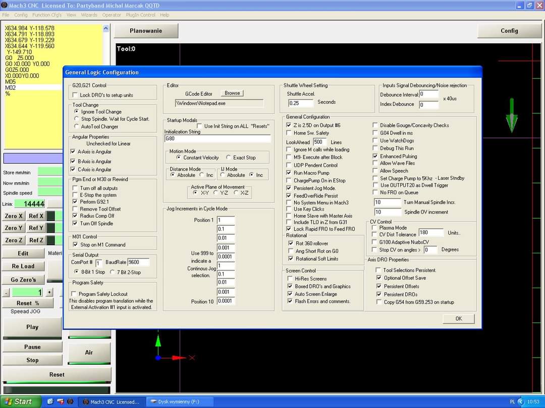Click the plus jog speed button

tap(49, 293)
